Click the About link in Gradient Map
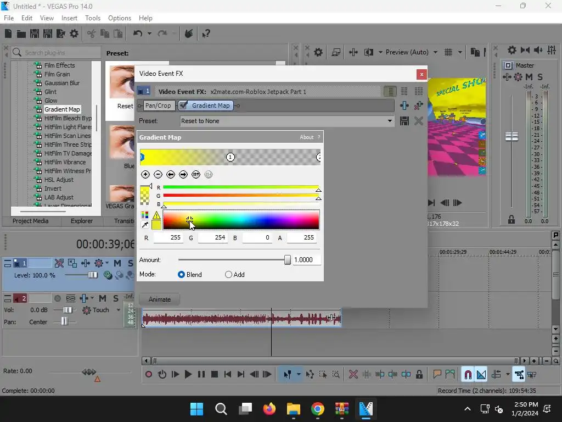Image resolution: width=562 pixels, height=422 pixels. coord(306,137)
